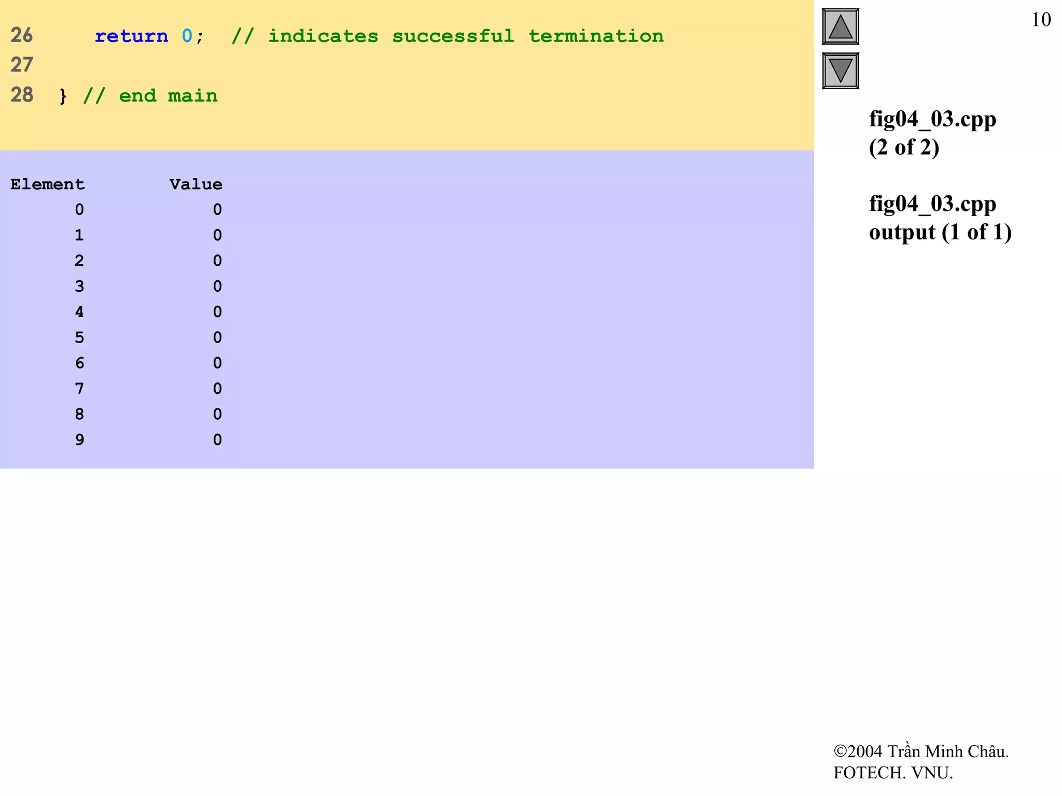Click line number 26
The width and height of the screenshot is (1062, 796).
22,35
